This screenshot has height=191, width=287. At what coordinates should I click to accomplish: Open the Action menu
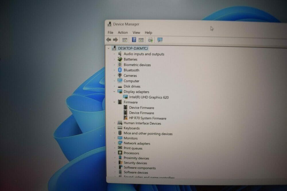(x=123, y=33)
